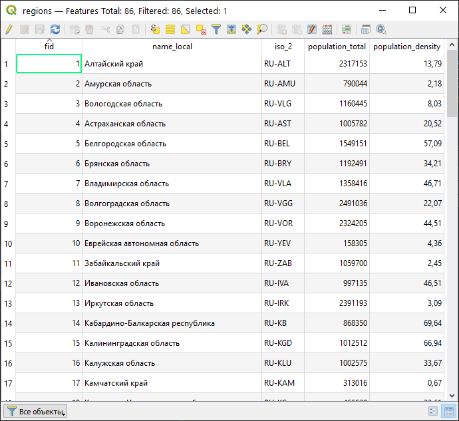This screenshot has width=459, height=421.
Task: Open the Все объекты filter dropdown
Action: pos(36,412)
